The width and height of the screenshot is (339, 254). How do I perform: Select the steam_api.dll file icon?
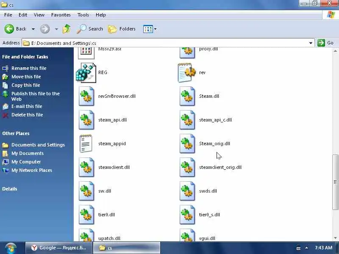point(86,120)
